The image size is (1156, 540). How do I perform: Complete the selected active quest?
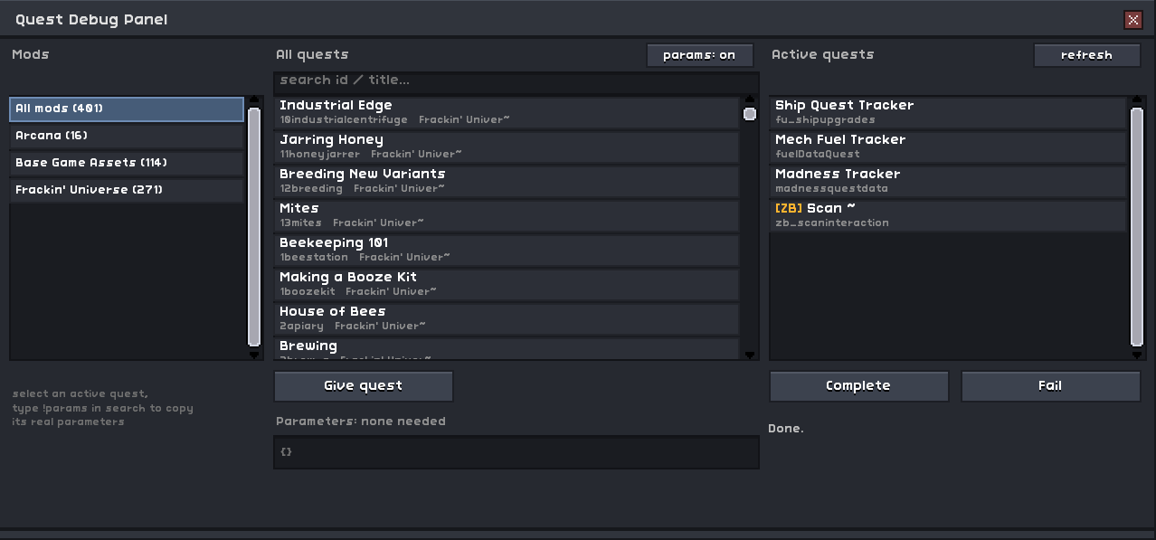coord(858,385)
